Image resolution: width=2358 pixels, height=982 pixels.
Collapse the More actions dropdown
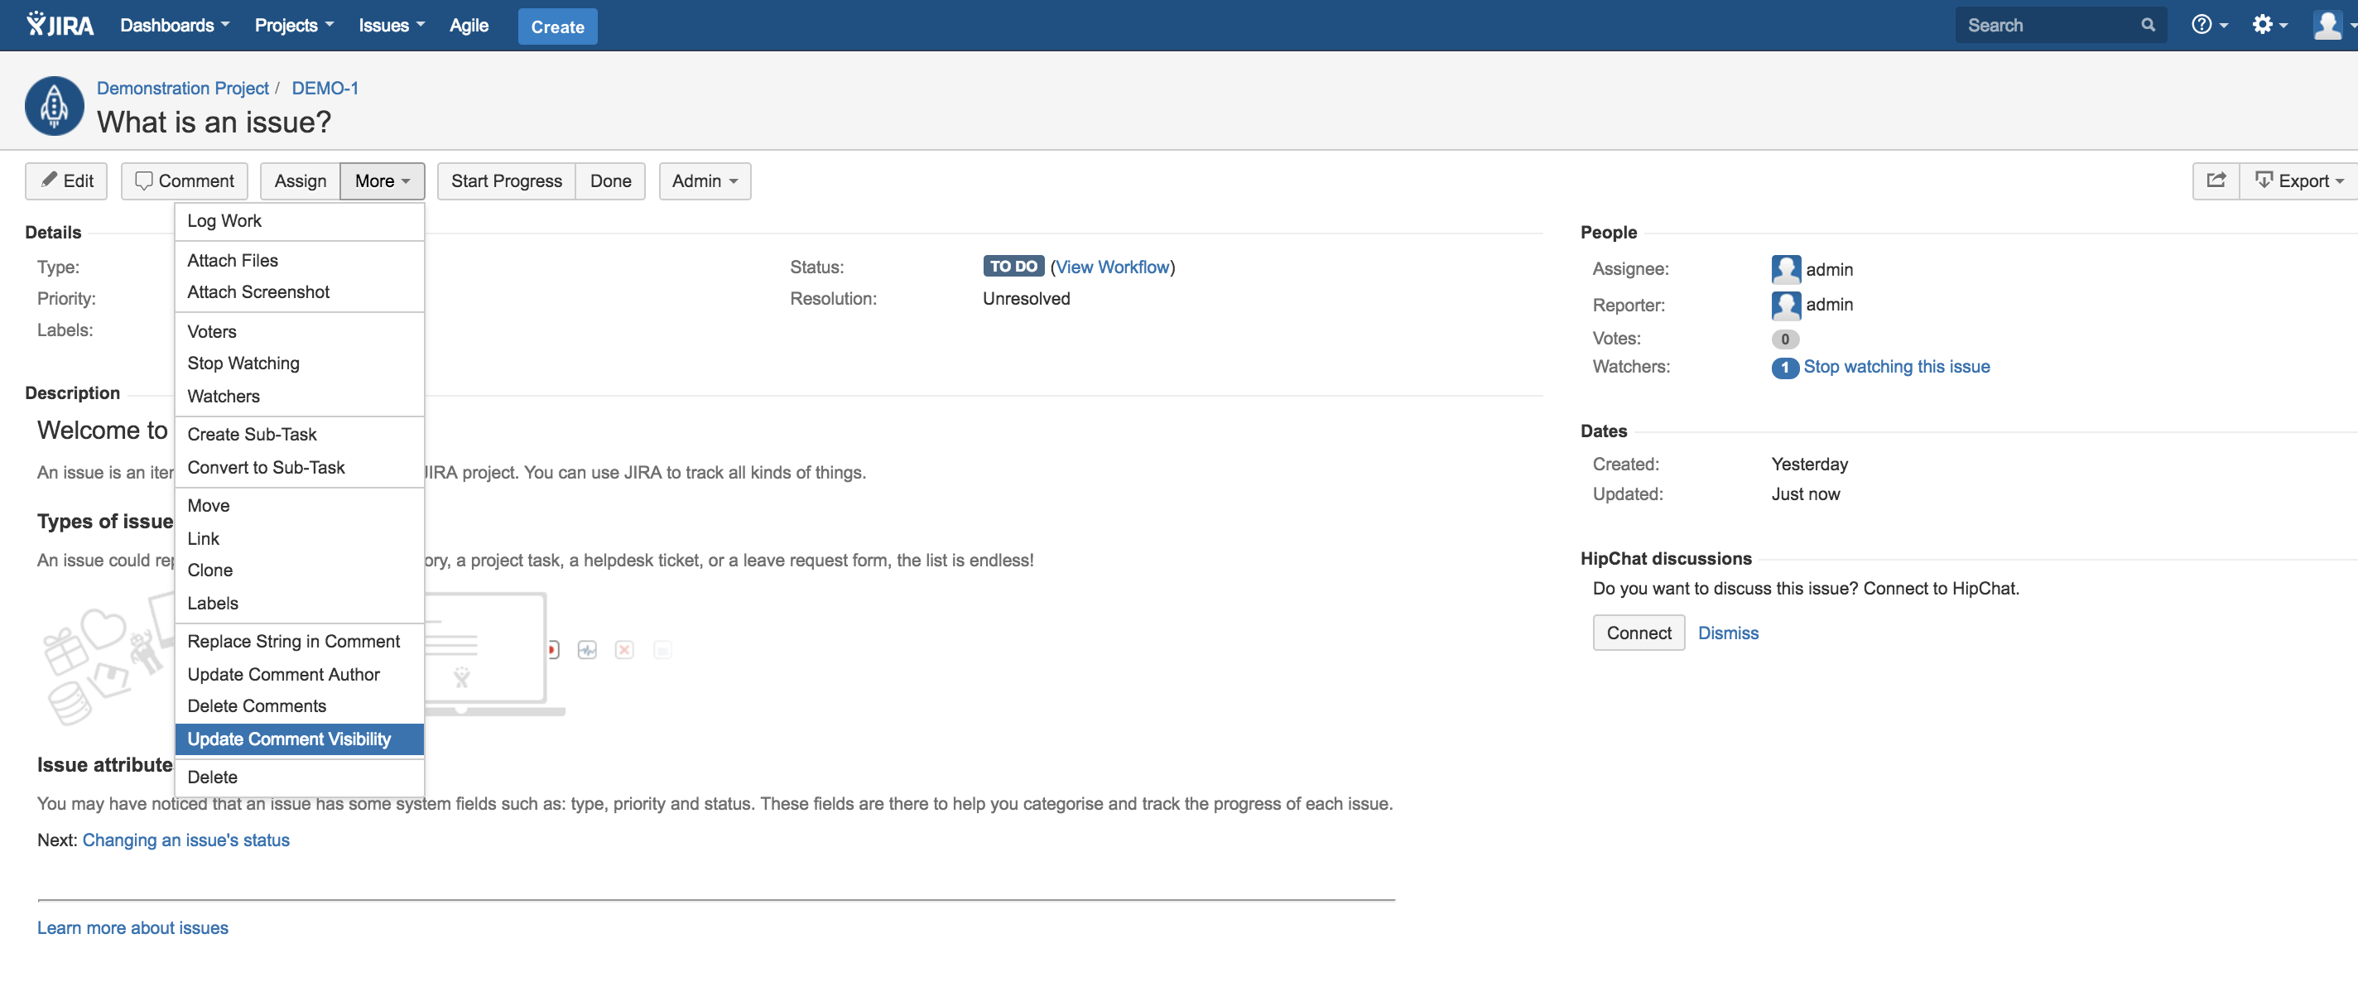coord(382,181)
